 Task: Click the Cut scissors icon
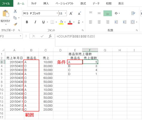15,11
